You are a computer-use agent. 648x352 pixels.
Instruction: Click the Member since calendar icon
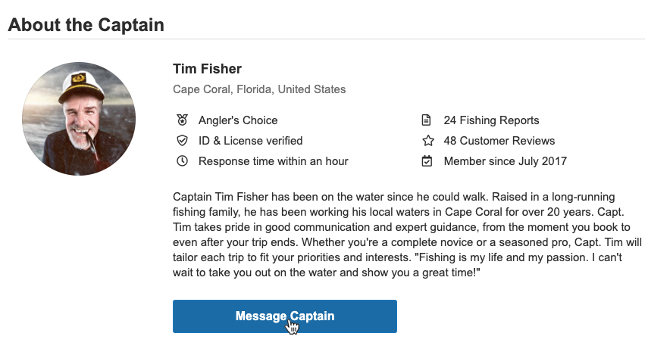click(427, 161)
